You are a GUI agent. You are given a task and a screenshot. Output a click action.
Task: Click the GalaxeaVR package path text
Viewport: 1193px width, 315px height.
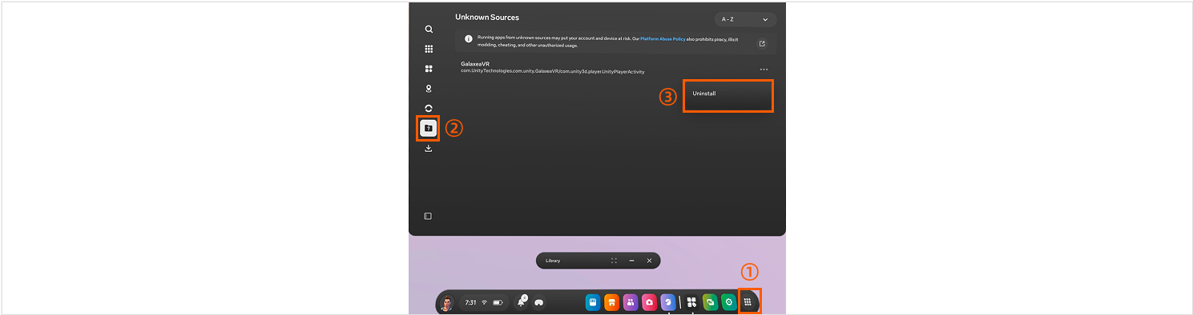coord(553,72)
